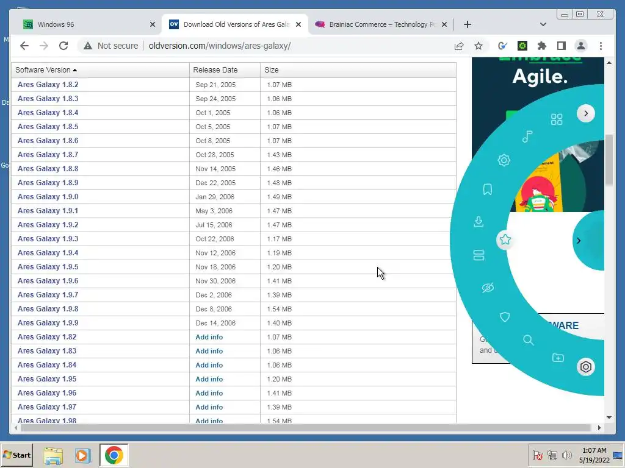Click the top arrow button of circular menu

(585, 113)
